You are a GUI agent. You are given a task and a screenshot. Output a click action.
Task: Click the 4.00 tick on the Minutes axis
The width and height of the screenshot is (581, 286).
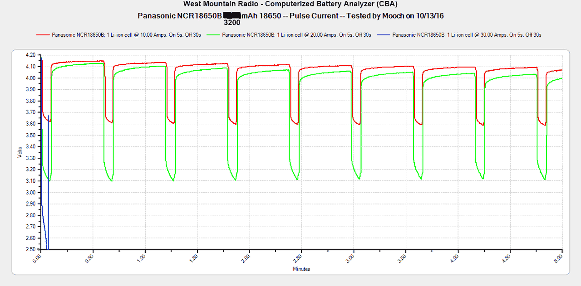(x=455, y=258)
